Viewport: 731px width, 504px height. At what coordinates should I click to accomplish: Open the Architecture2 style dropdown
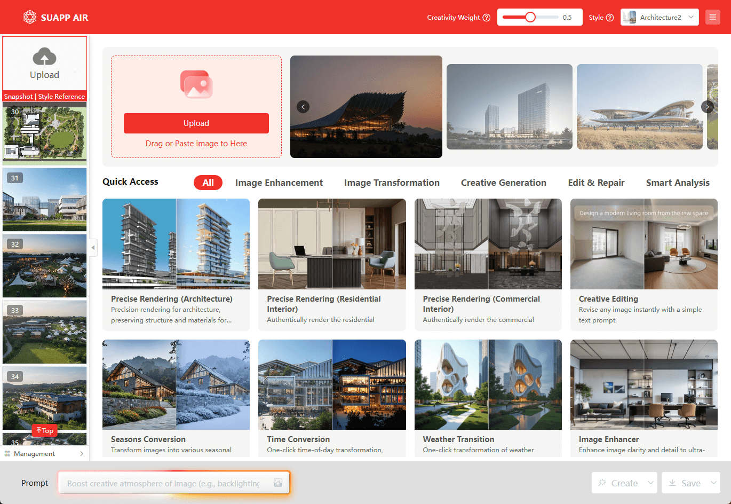660,17
